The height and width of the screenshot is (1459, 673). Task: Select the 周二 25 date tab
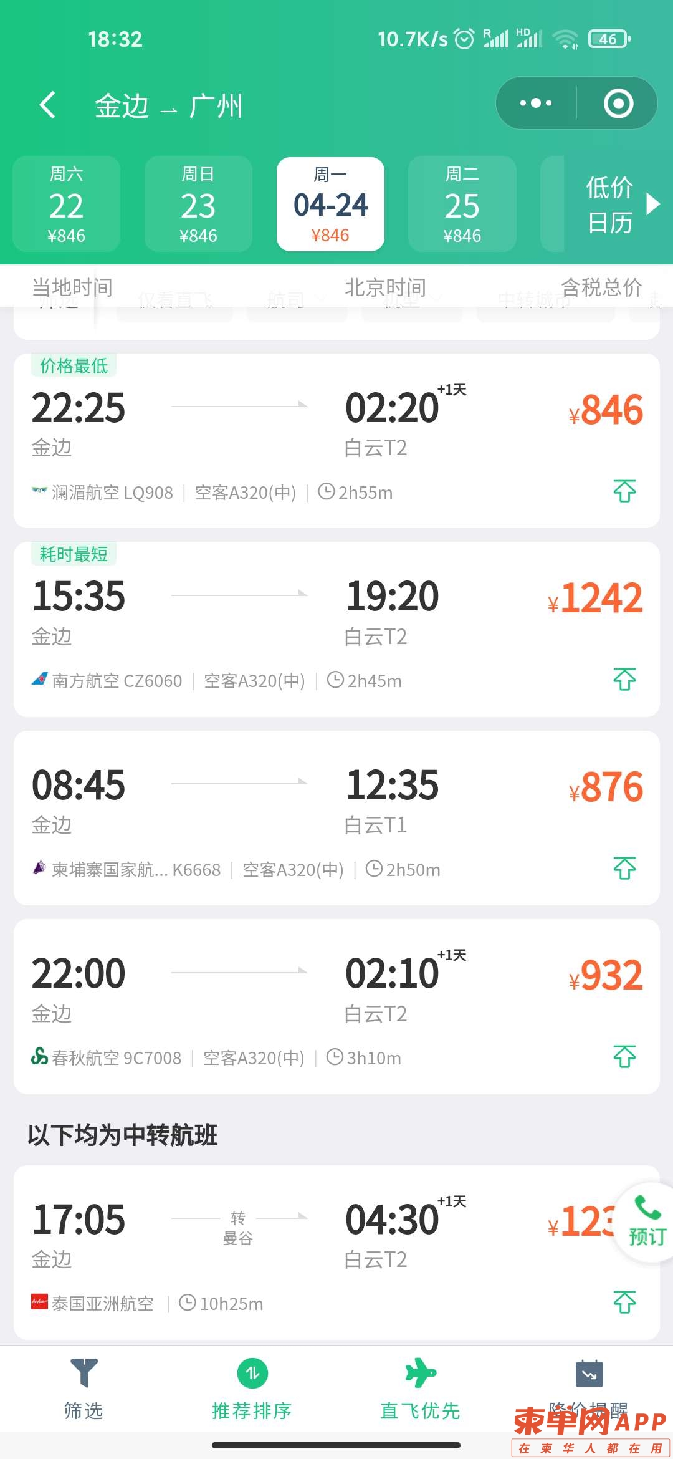(x=462, y=204)
